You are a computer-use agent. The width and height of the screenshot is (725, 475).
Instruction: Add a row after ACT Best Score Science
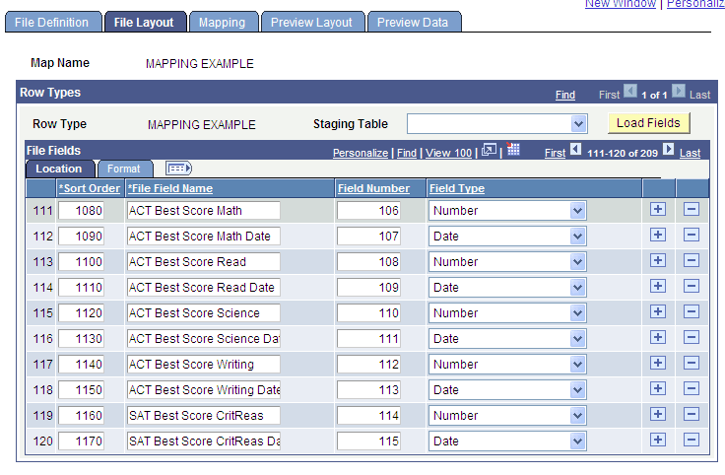658,312
